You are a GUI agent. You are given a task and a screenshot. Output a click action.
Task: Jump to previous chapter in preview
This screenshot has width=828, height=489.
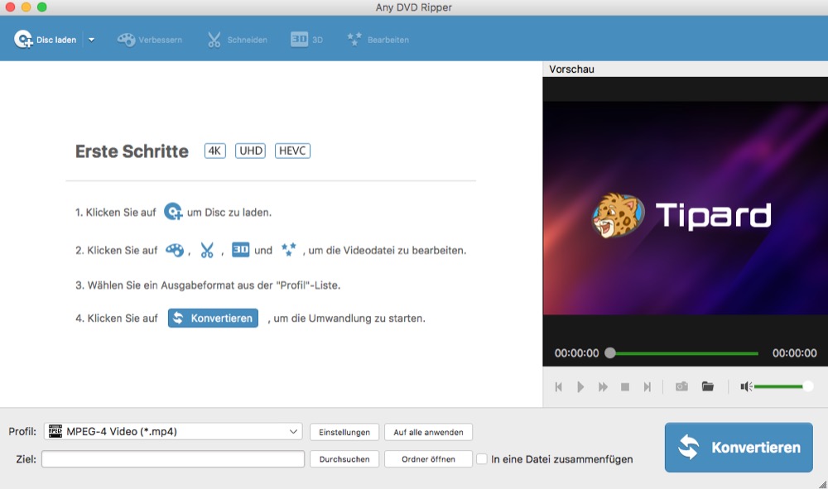(559, 386)
